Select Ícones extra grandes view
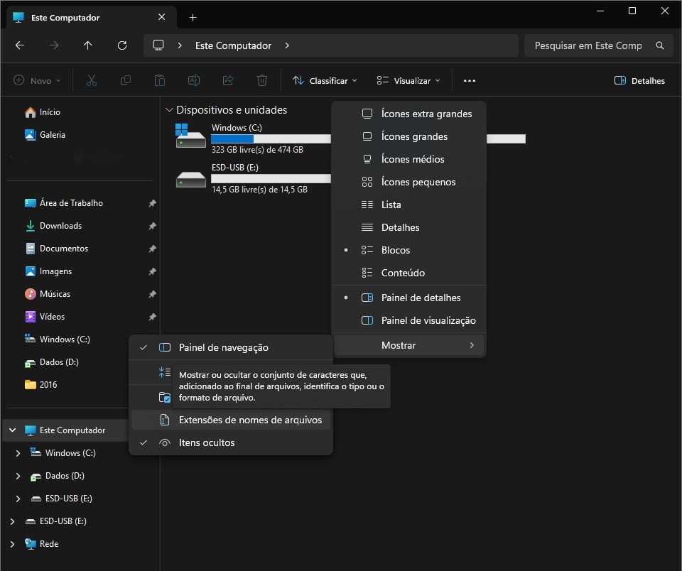The height and width of the screenshot is (571, 682). point(426,114)
